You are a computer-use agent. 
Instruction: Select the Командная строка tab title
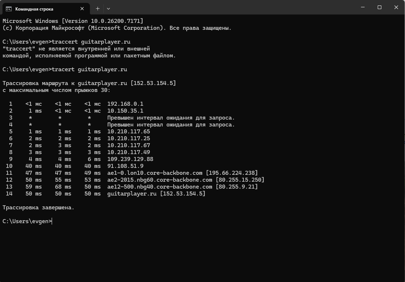34,9
